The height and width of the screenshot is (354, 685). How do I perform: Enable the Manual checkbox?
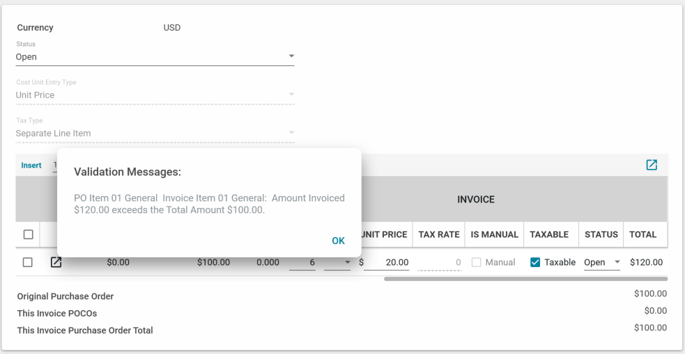pos(478,262)
